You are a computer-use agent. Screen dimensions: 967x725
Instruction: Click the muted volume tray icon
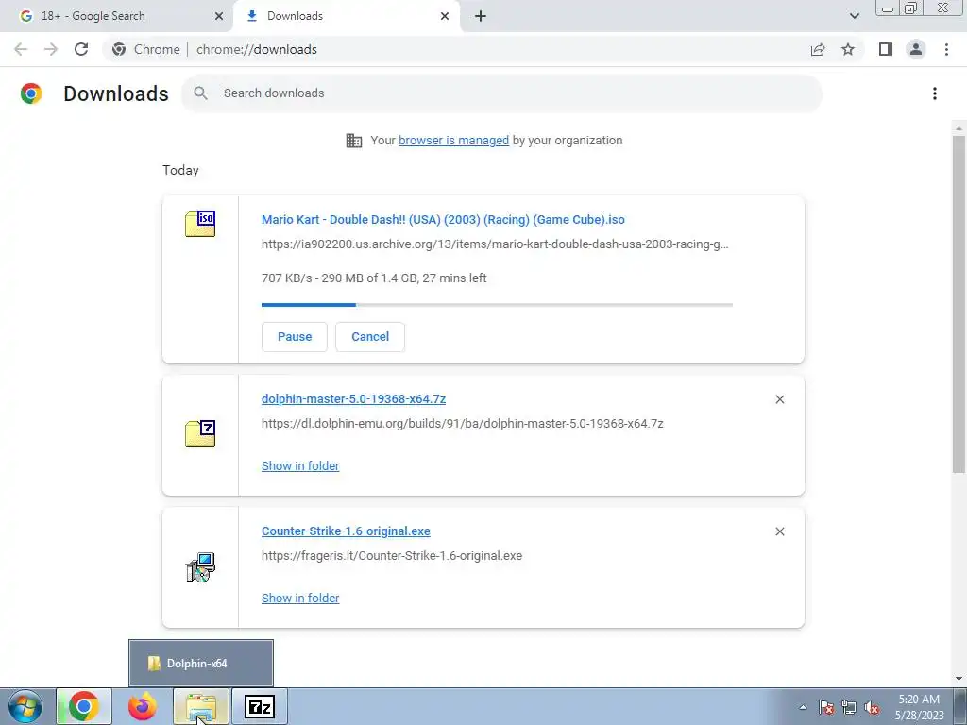[872, 707]
